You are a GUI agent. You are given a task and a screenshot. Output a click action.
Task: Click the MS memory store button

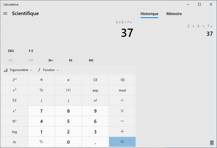[x=91, y=60]
